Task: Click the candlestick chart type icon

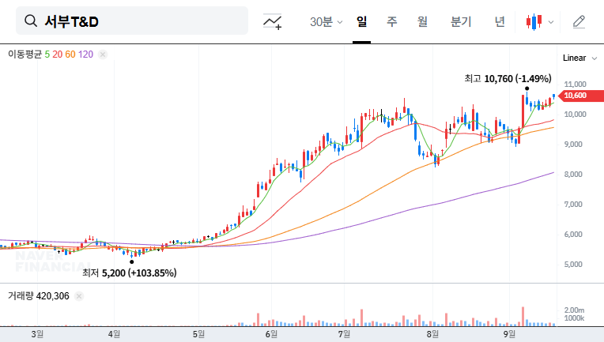Action: coord(534,22)
